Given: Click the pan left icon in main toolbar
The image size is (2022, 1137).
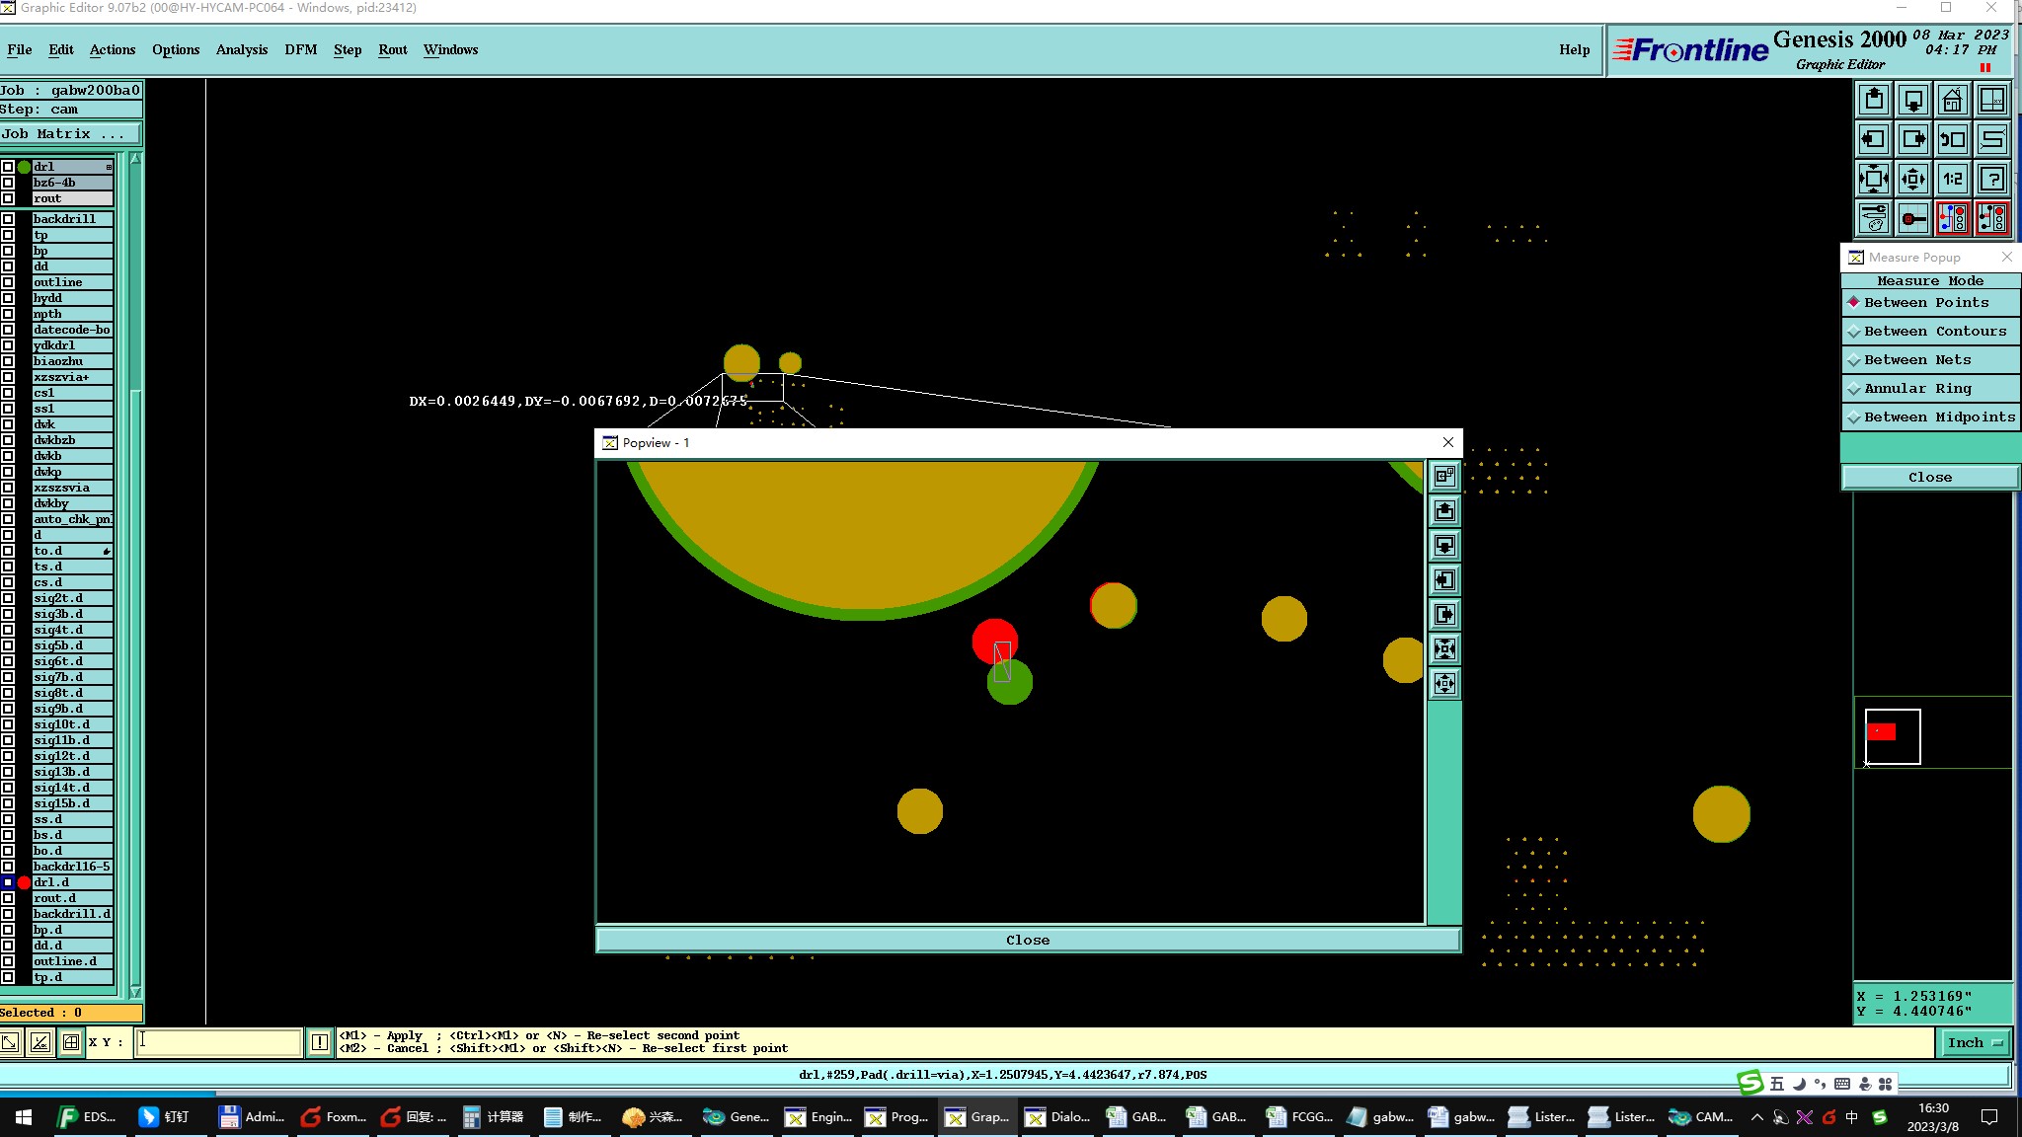Looking at the screenshot, I should (x=1873, y=140).
